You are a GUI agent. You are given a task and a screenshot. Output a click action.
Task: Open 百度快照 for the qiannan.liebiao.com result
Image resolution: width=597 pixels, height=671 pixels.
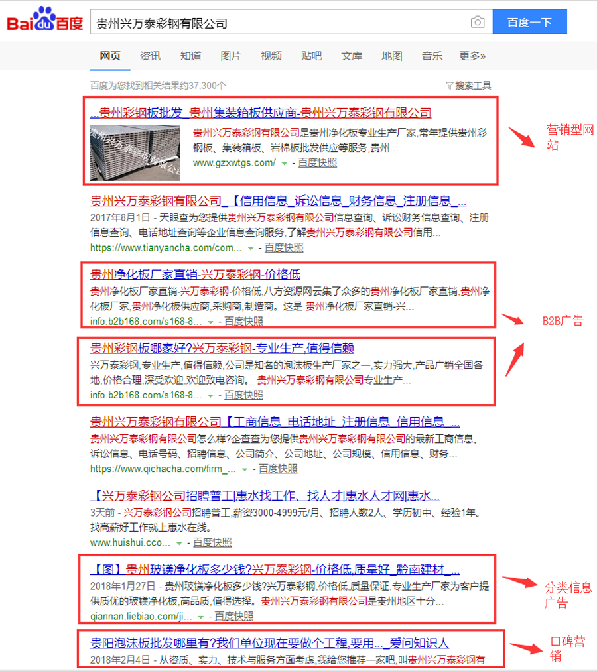tap(234, 617)
